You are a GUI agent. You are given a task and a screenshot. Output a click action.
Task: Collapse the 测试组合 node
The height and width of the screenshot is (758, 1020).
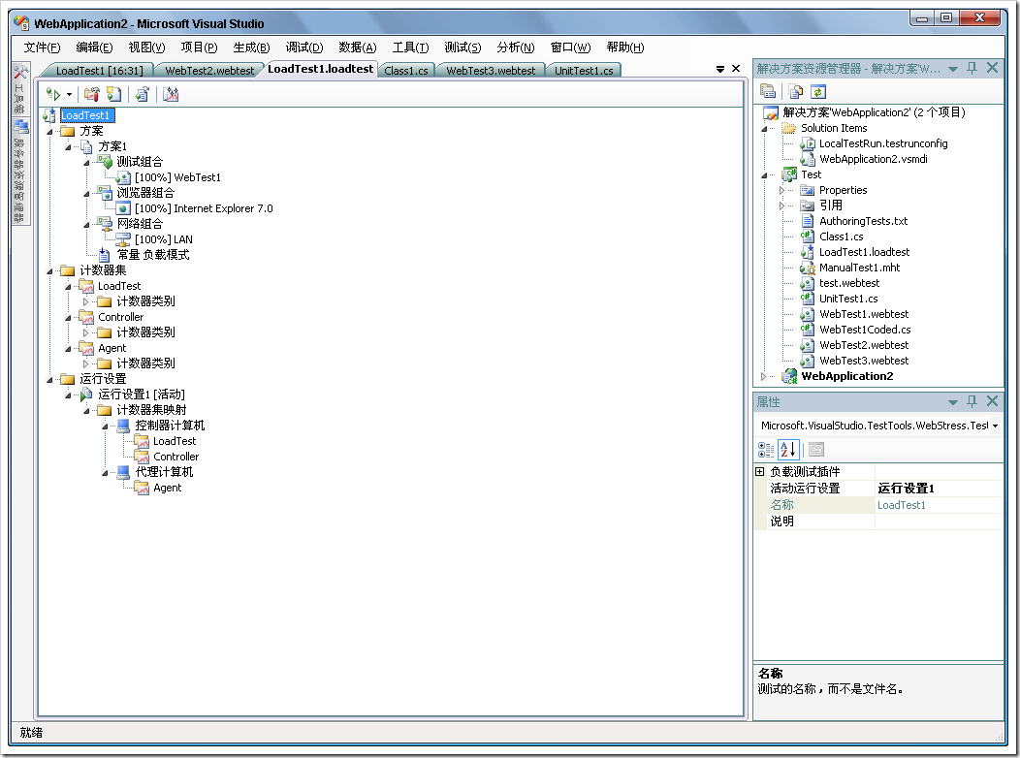(86, 163)
